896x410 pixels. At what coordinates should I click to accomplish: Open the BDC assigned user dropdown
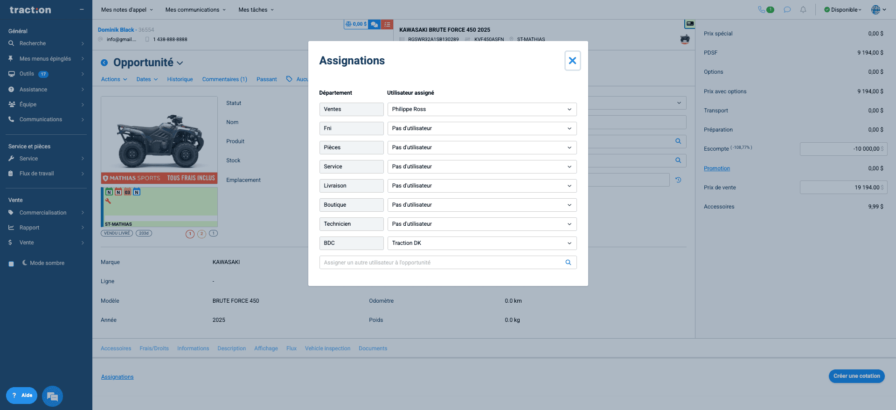pyautogui.click(x=482, y=243)
